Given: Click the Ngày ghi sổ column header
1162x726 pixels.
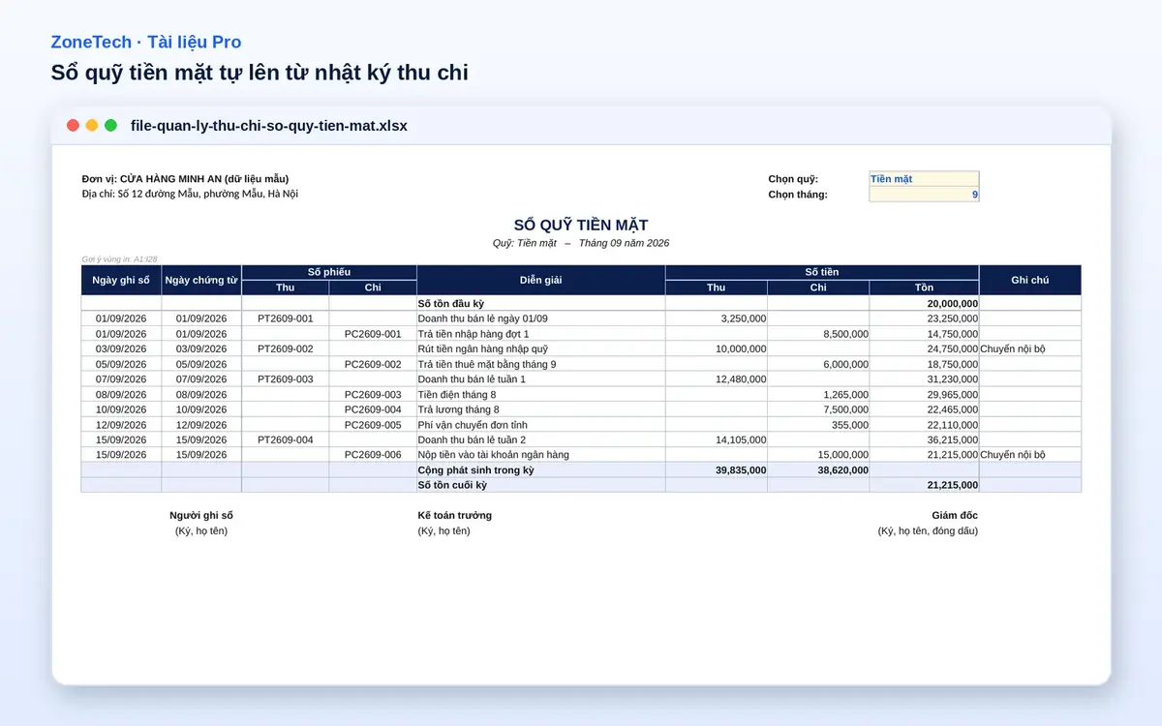Looking at the screenshot, I should [x=121, y=281].
